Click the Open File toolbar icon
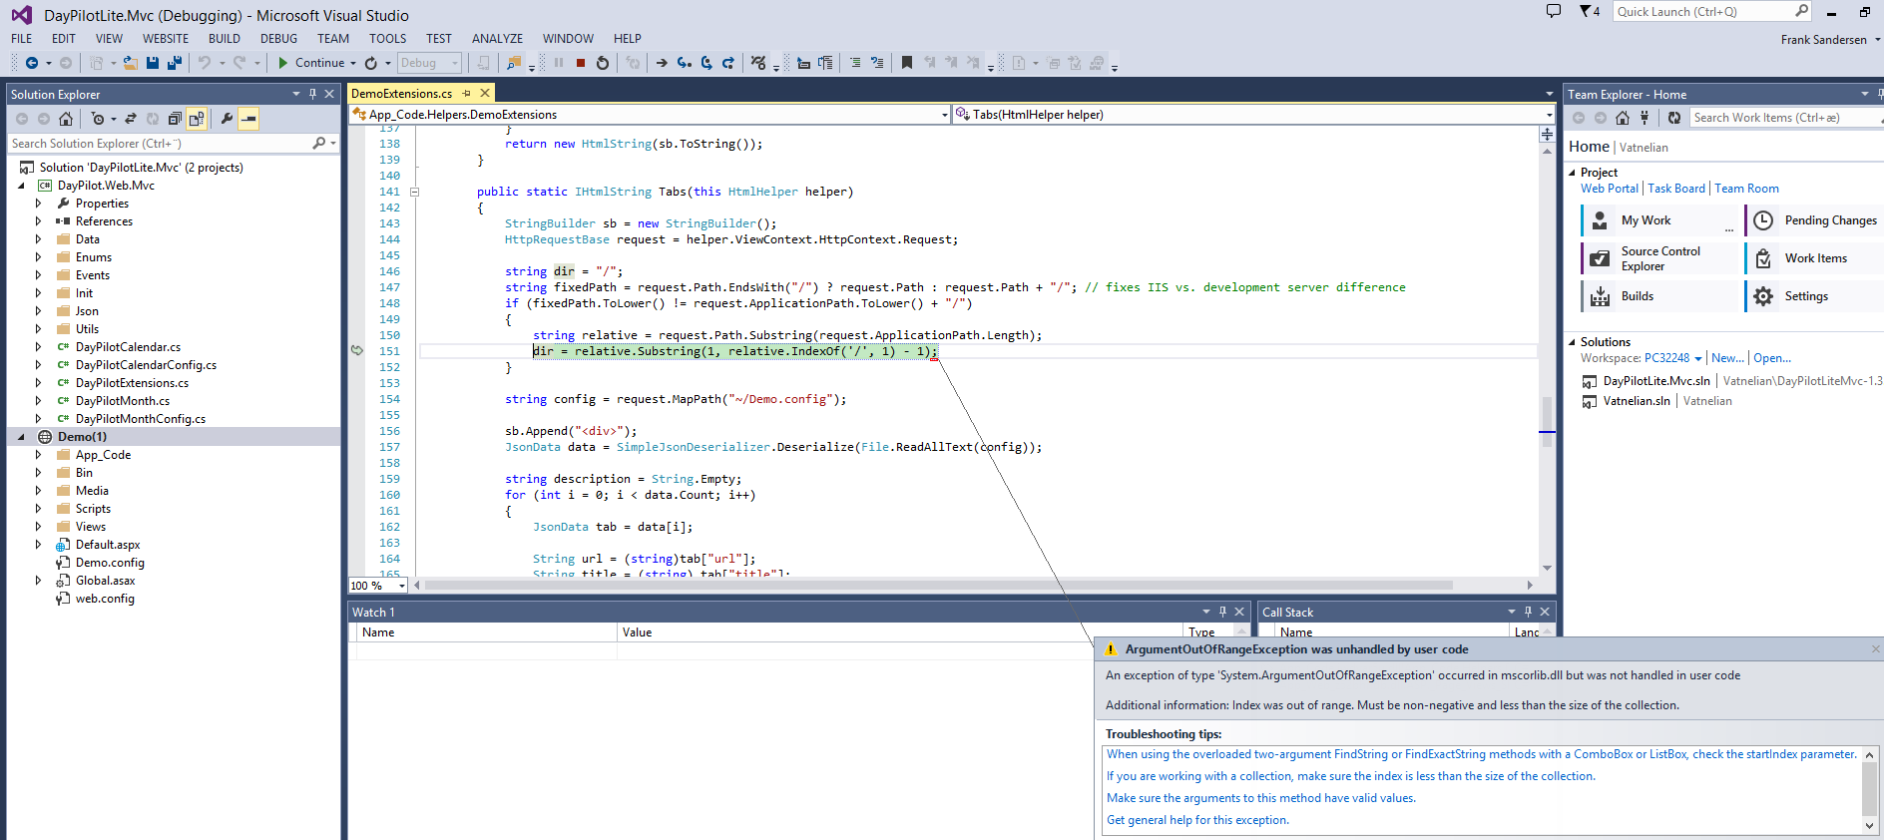Screen dimensions: 1884x840 (131, 63)
